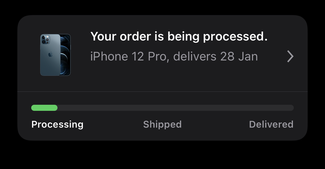The image size is (325, 169).
Task: Select the "iPhone 12 Pro, delivers 28 Jan" subtitle
Action: point(174,56)
